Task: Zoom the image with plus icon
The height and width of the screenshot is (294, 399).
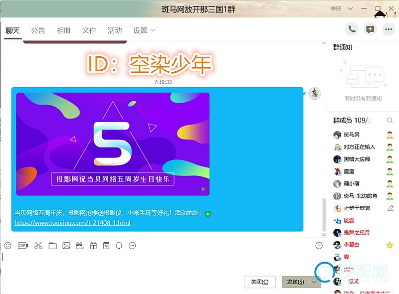Action: [x=203, y=189]
